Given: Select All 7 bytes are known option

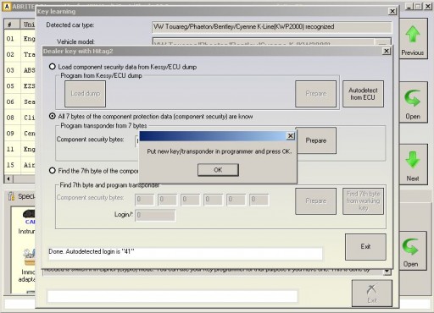Looking at the screenshot, I should [x=53, y=116].
